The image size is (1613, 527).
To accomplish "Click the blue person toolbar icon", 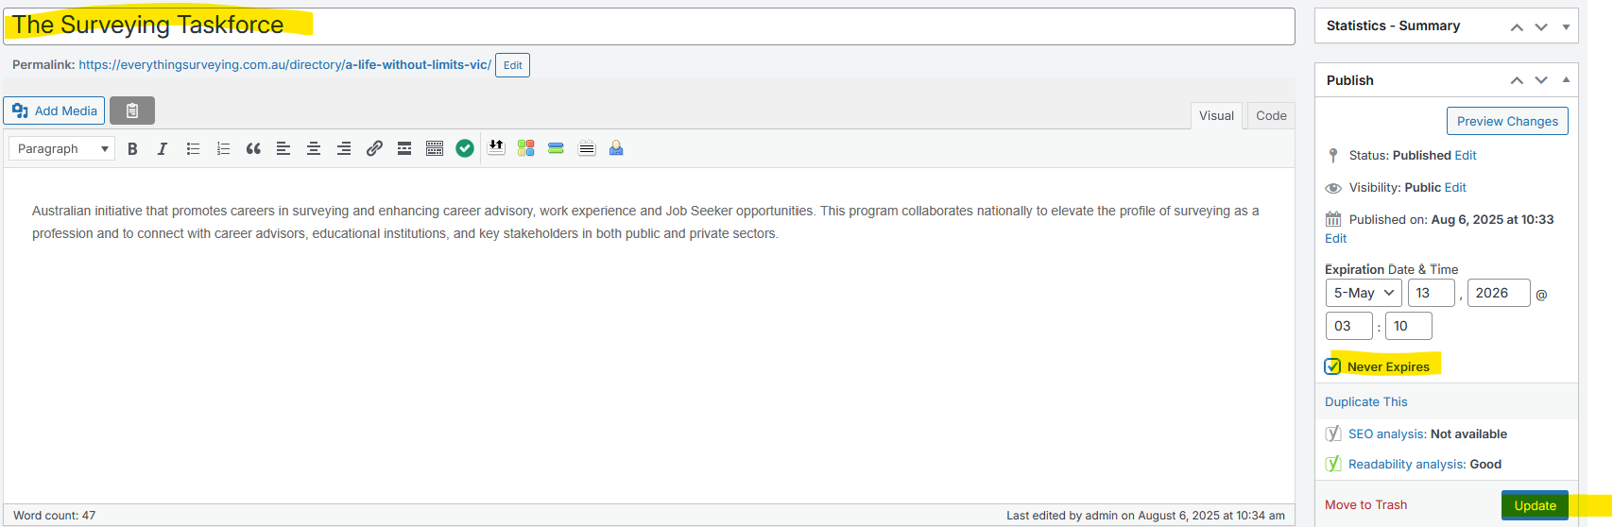I will click(616, 148).
